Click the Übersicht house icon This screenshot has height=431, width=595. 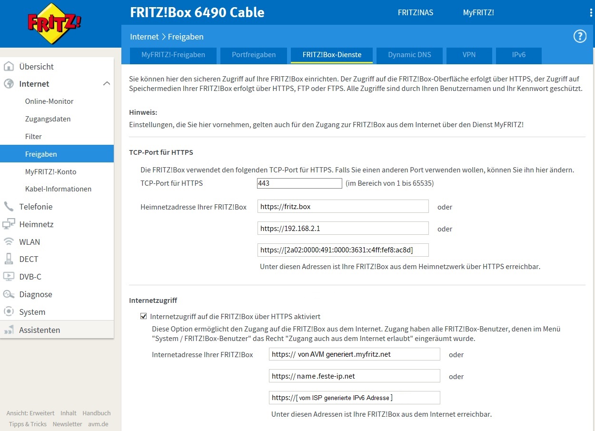click(x=9, y=66)
